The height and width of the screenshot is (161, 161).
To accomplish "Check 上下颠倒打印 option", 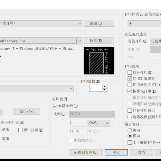I will 130,143.
